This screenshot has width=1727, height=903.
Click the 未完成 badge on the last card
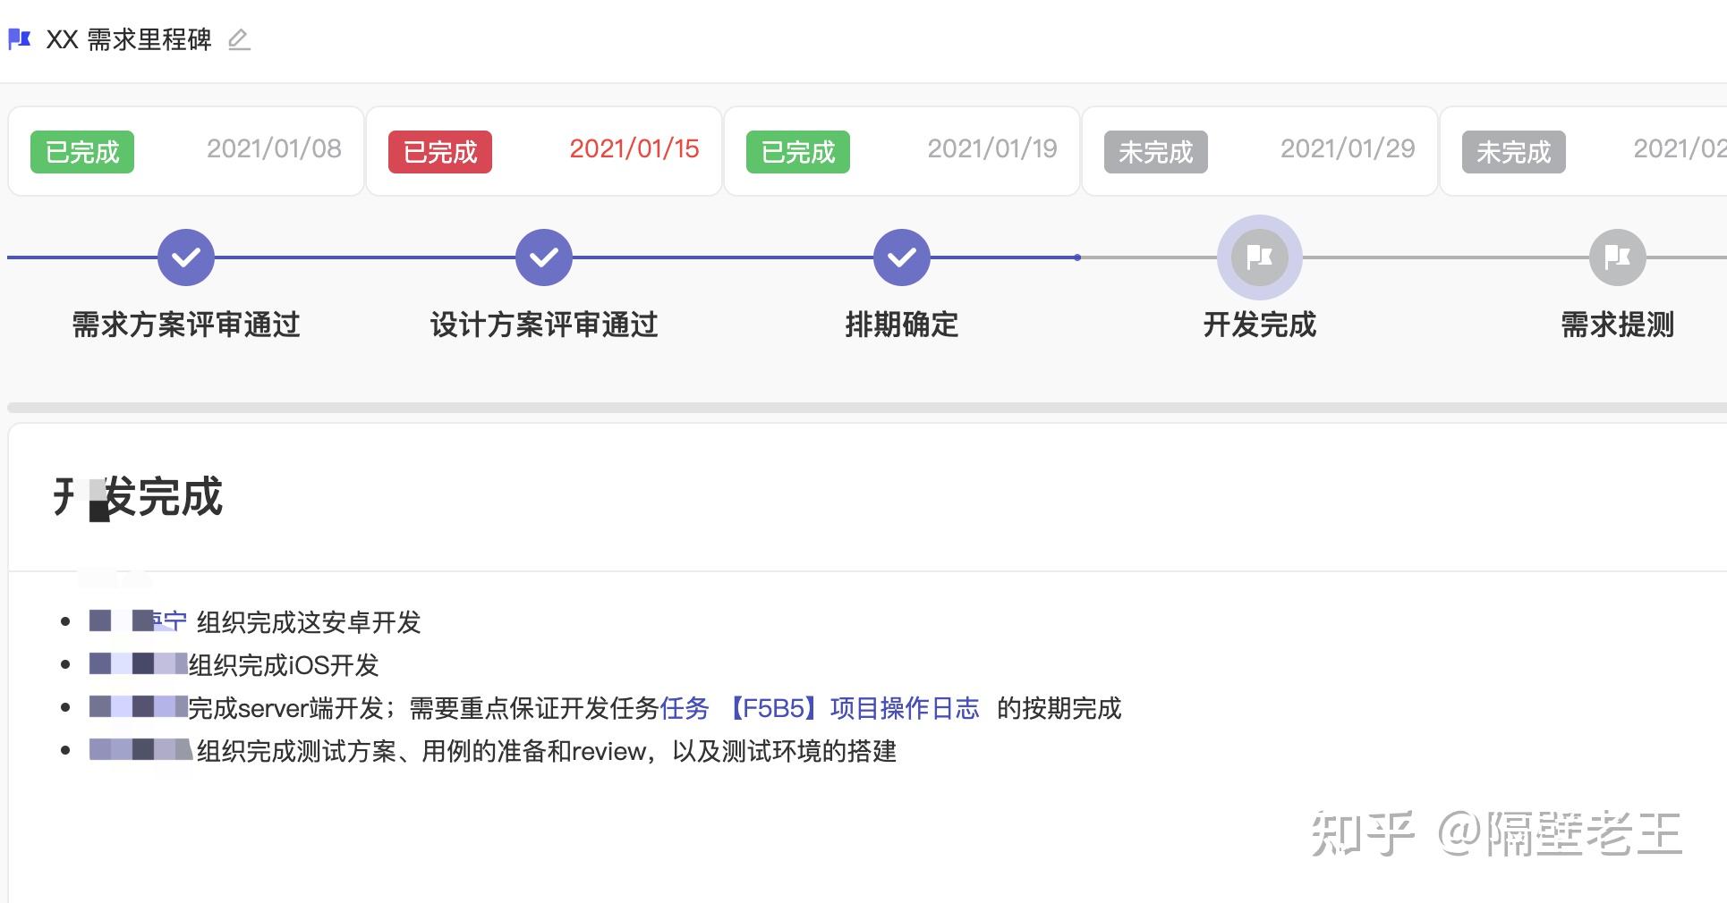pyautogui.click(x=1514, y=152)
